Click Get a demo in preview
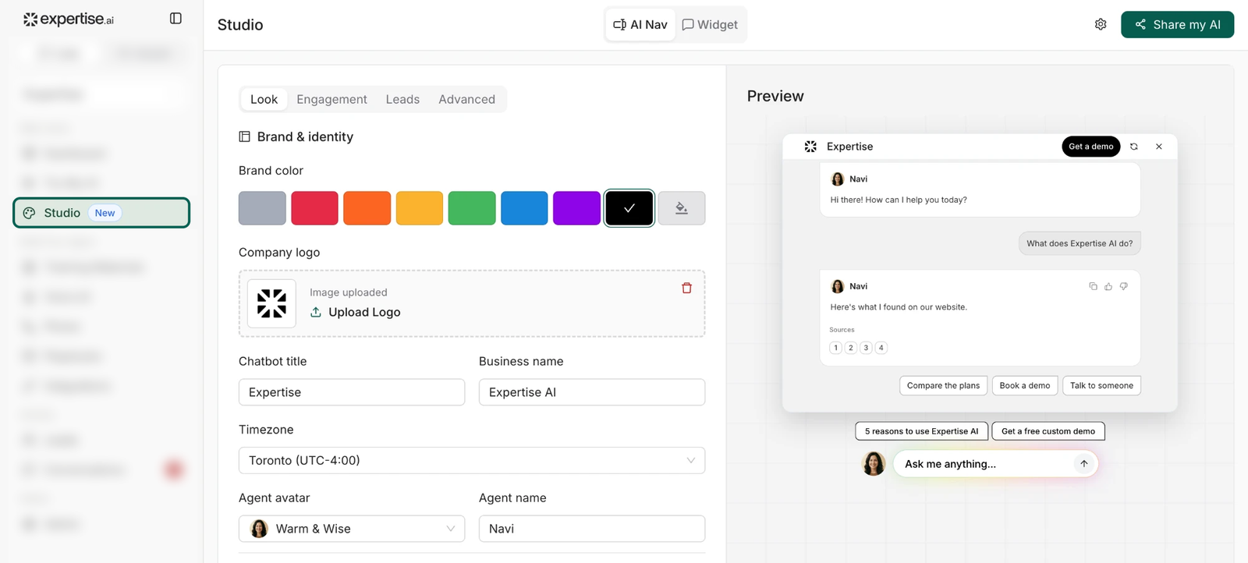The height and width of the screenshot is (563, 1248). tap(1090, 147)
